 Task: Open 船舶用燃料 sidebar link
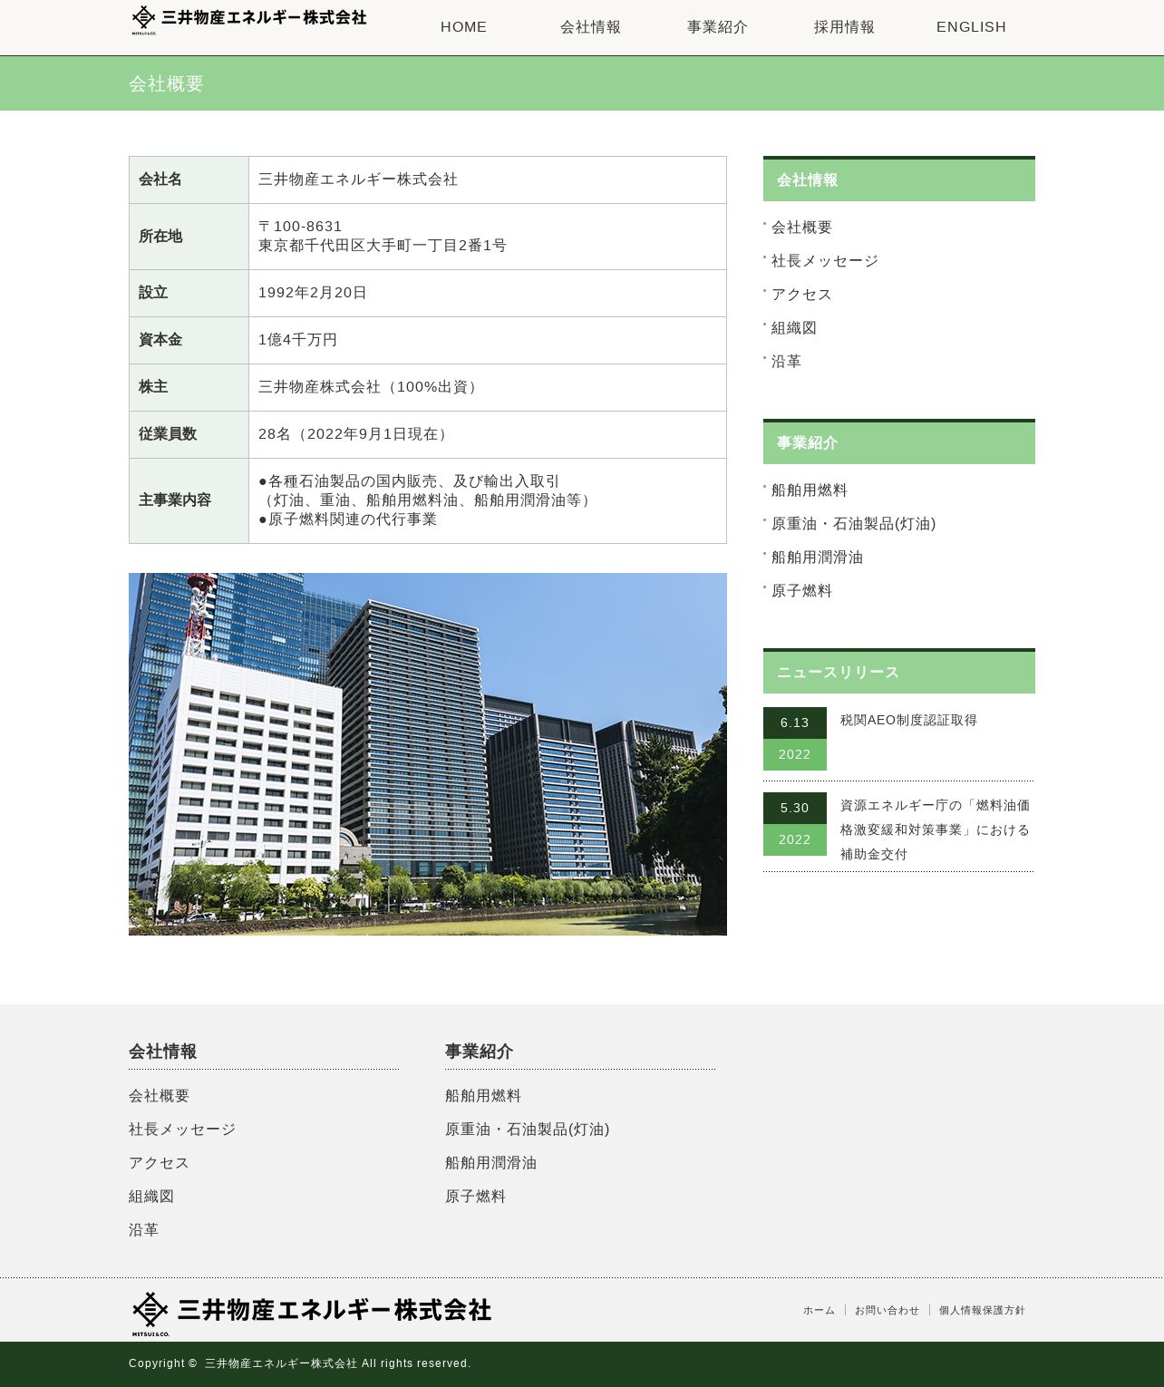point(809,490)
